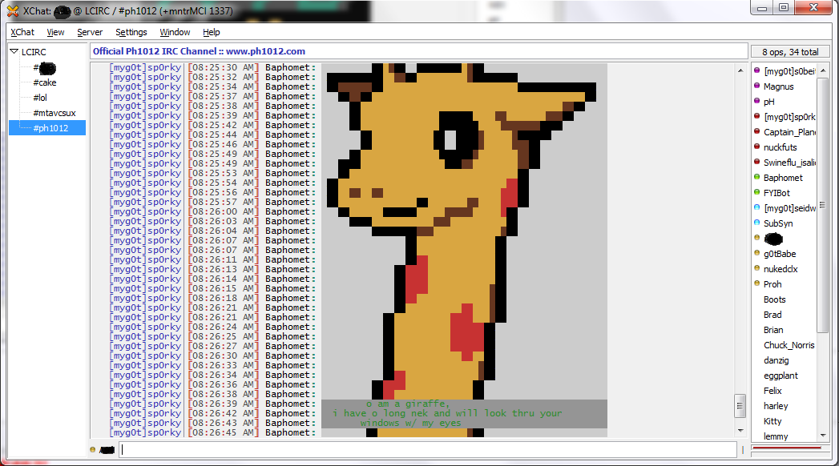Viewport: 839px width, 466px height.
Task: Select user harley in user list
Action: [776, 406]
